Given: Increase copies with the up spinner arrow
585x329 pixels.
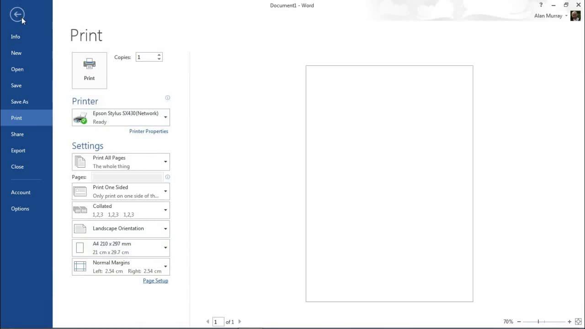Looking at the screenshot, I should [159, 55].
